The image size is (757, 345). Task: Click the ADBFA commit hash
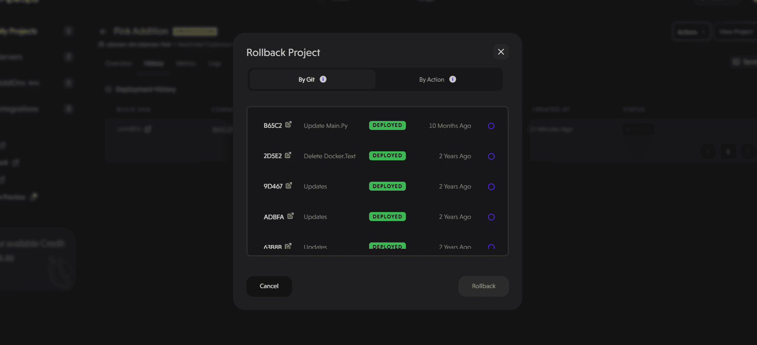point(273,217)
